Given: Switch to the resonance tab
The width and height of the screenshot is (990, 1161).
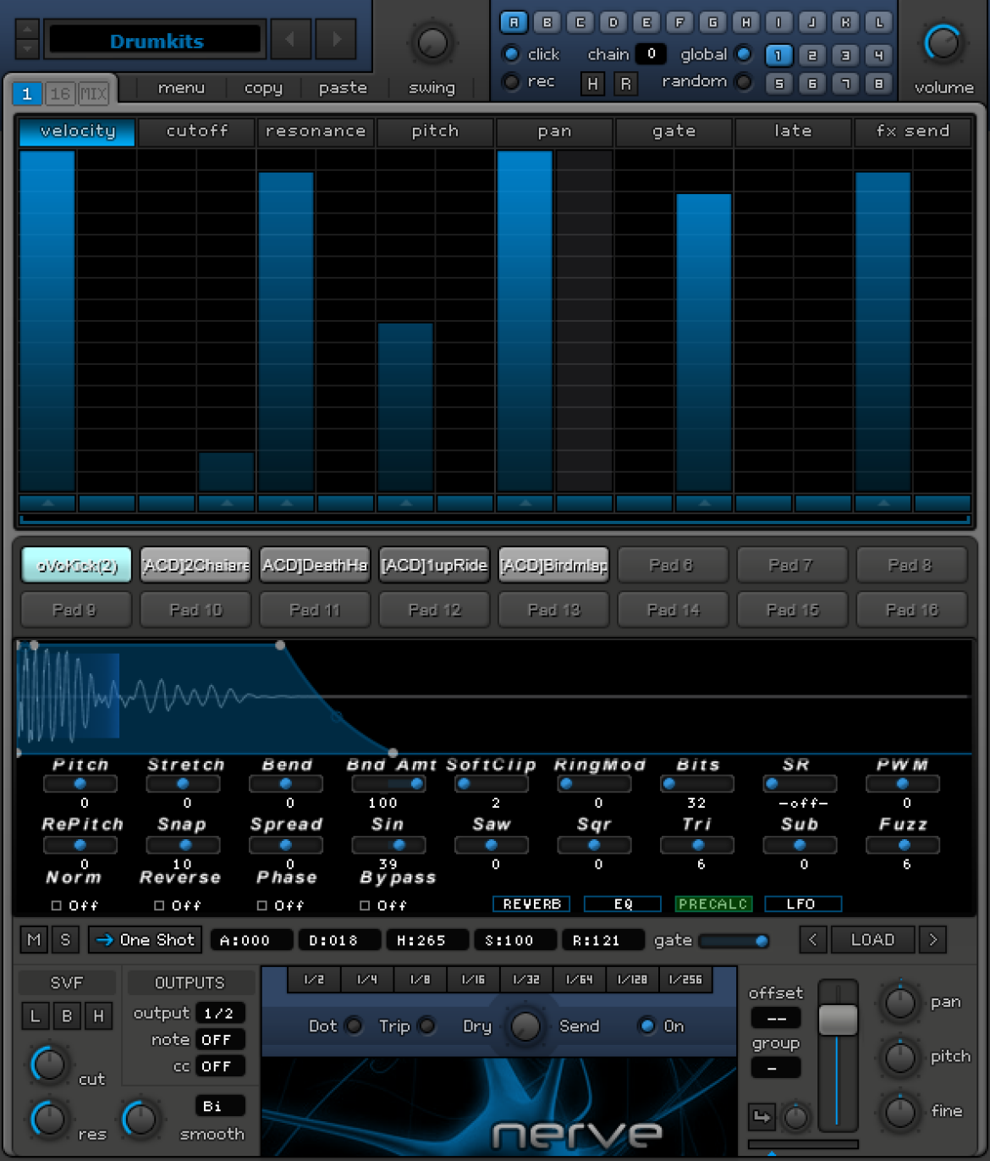Looking at the screenshot, I should pos(316,131).
